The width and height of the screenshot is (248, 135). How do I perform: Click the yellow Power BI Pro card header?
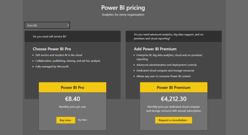coord(72,87)
